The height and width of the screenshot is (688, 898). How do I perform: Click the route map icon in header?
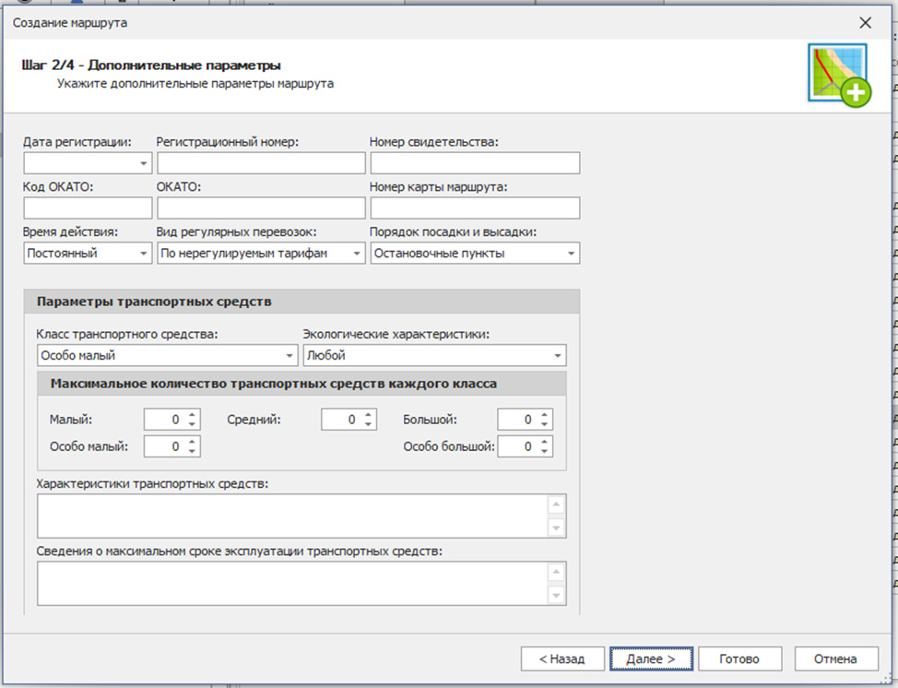(x=839, y=76)
